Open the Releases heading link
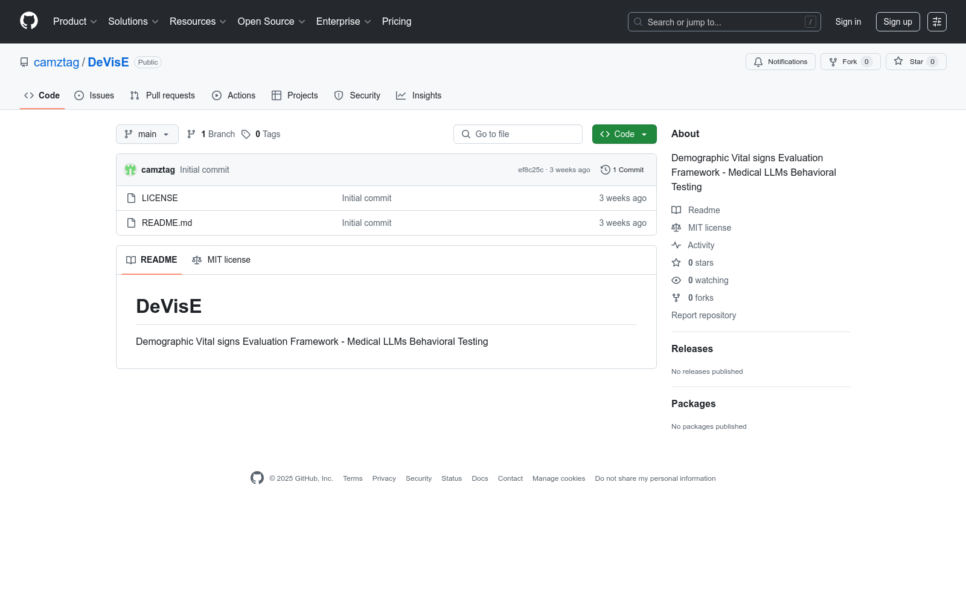Image resolution: width=966 pixels, height=604 pixels. pyautogui.click(x=692, y=349)
